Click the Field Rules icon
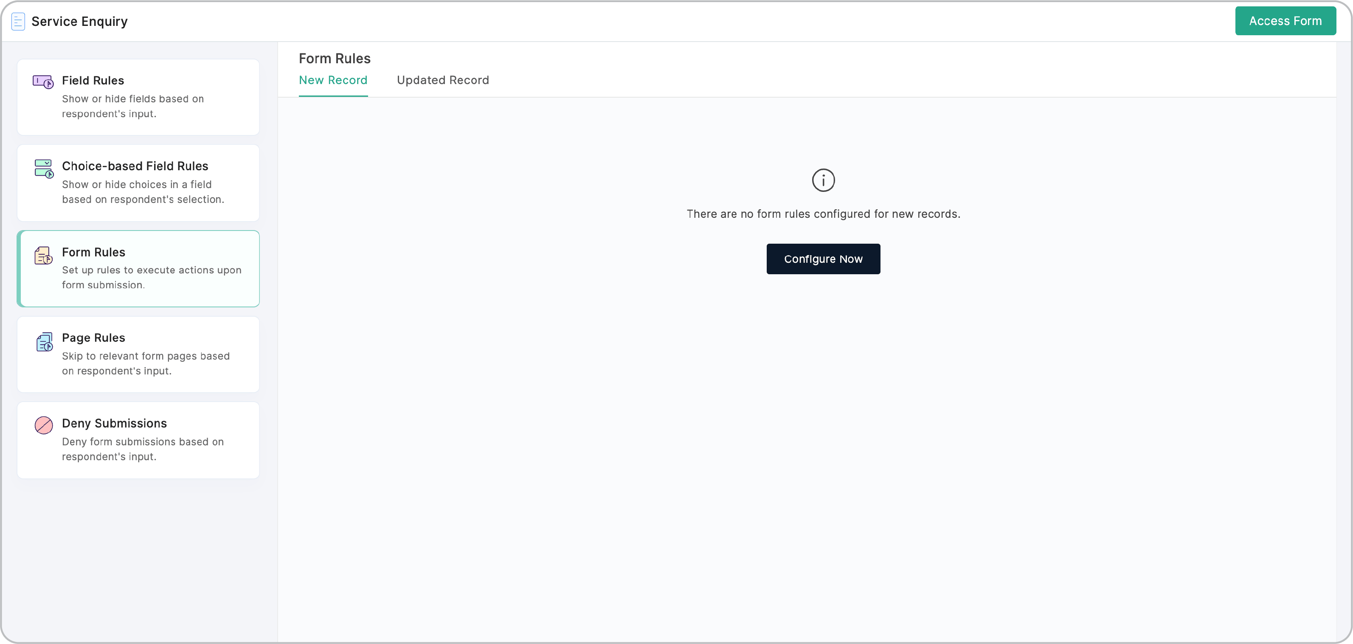This screenshot has width=1353, height=644. 43,82
